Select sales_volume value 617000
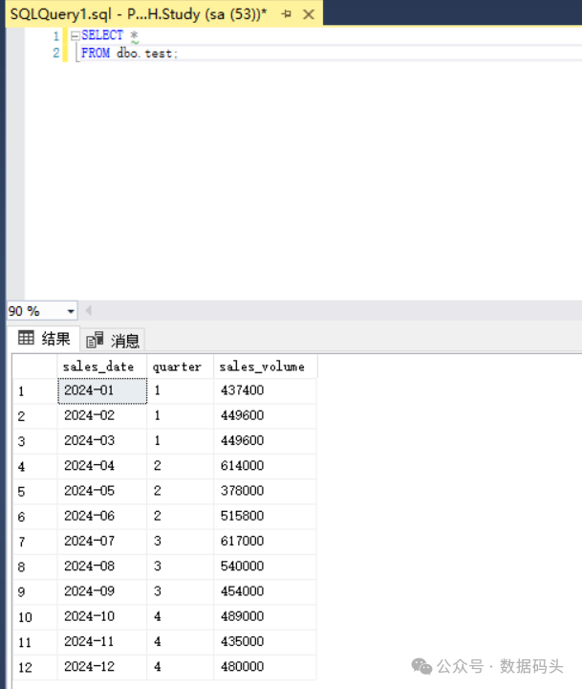Viewport: 582px width, 689px height. coord(265,541)
